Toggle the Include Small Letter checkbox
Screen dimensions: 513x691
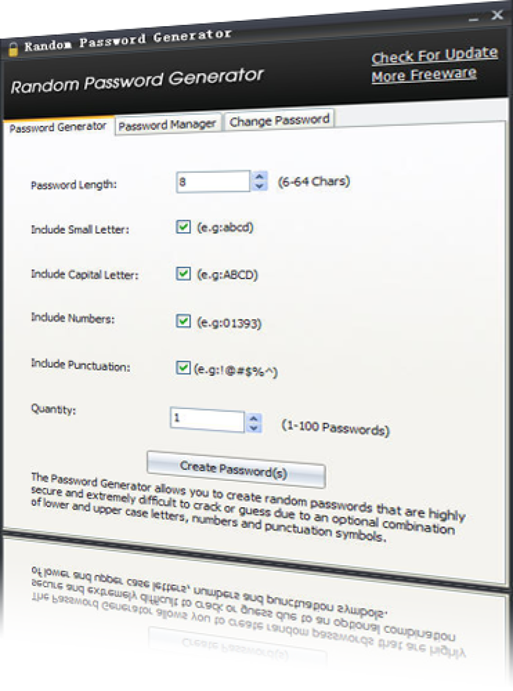point(183,227)
